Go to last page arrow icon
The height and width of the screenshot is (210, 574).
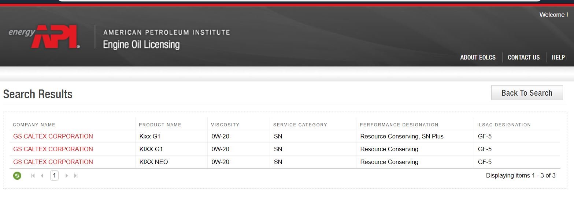[x=76, y=176]
